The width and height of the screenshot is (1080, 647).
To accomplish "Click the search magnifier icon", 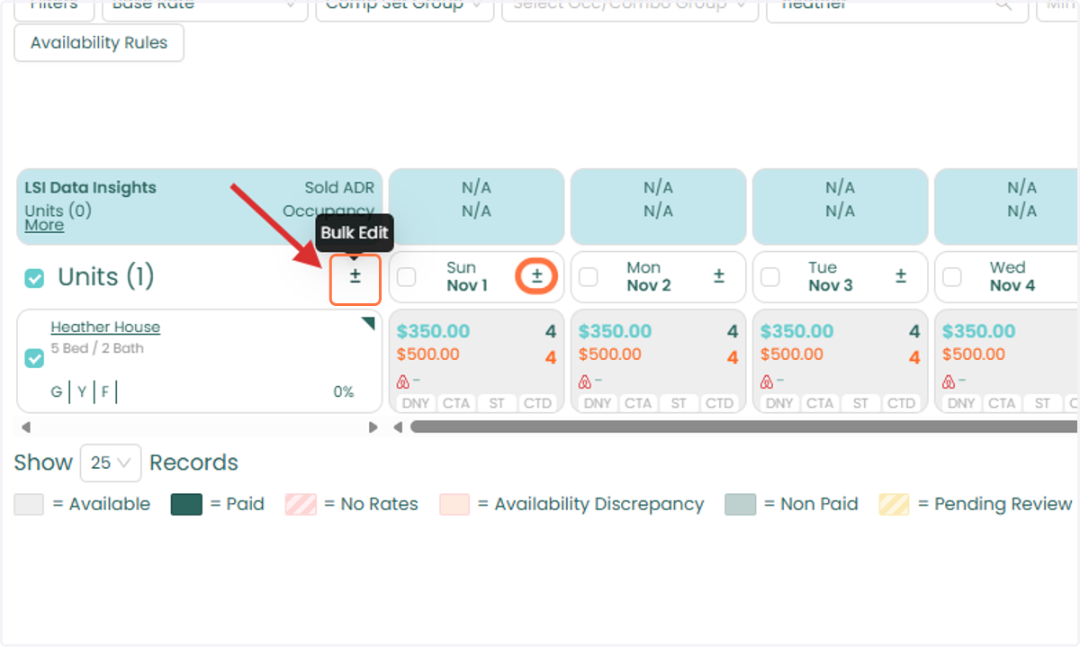I will [x=1004, y=4].
